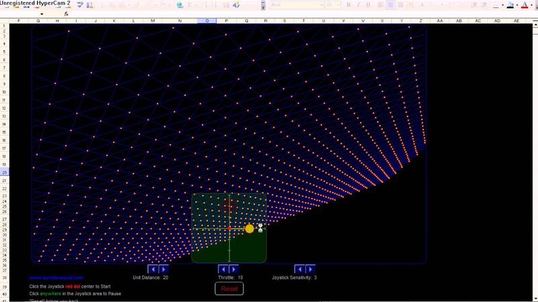The image size is (538, 302).
Task: Decrease Unit Distance with left arrow
Action: (x=153, y=269)
